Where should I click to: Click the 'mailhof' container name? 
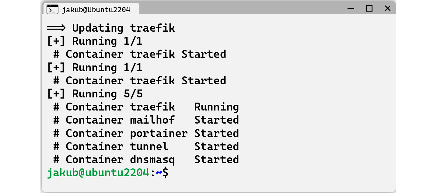(152, 120)
